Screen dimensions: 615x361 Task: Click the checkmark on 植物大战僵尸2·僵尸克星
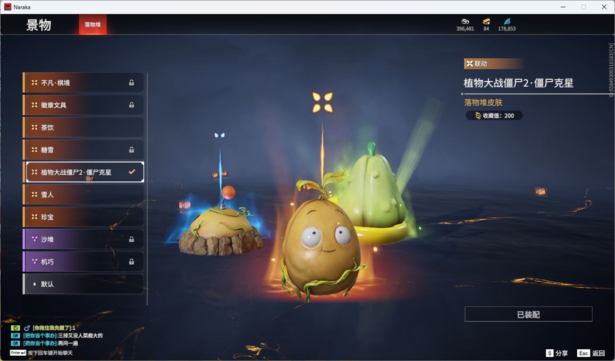(132, 172)
